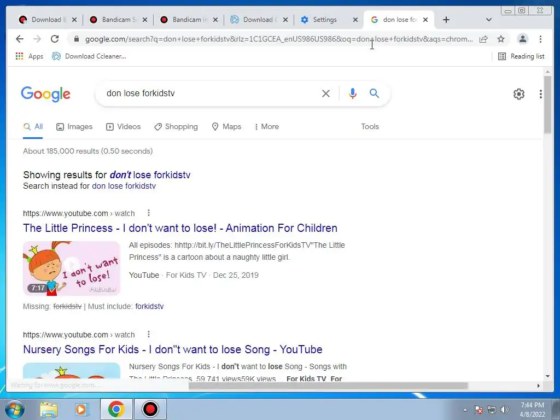Click into the Google search field
560x420 pixels.
coord(211,93)
